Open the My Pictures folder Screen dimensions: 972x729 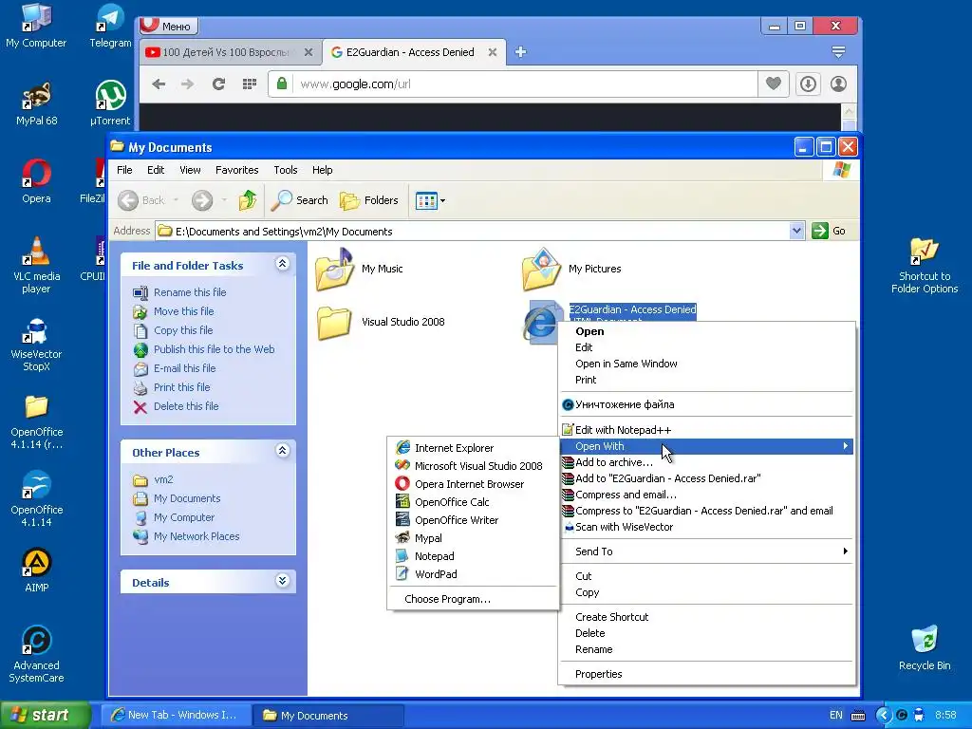571,269
